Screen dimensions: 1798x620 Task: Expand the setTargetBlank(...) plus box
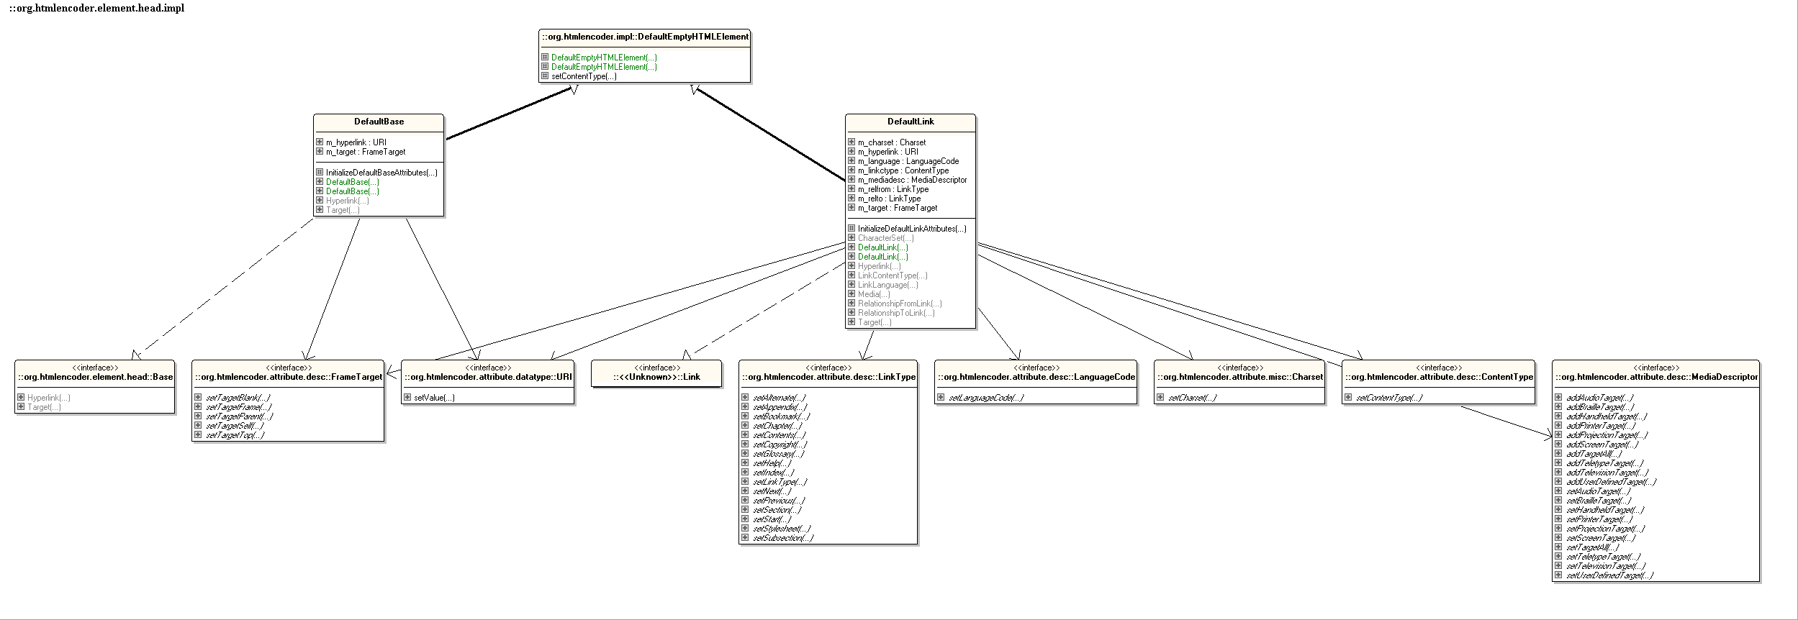click(198, 398)
